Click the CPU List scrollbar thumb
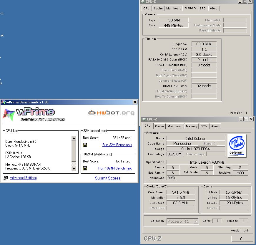The image size is (256, 245). pos(74,151)
